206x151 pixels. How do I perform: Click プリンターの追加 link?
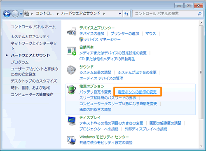[125, 33]
